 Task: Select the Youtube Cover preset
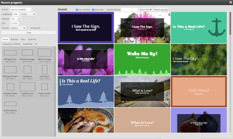27,89
